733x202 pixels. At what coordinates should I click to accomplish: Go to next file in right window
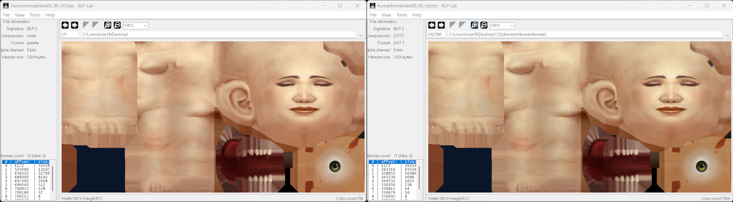click(441, 25)
